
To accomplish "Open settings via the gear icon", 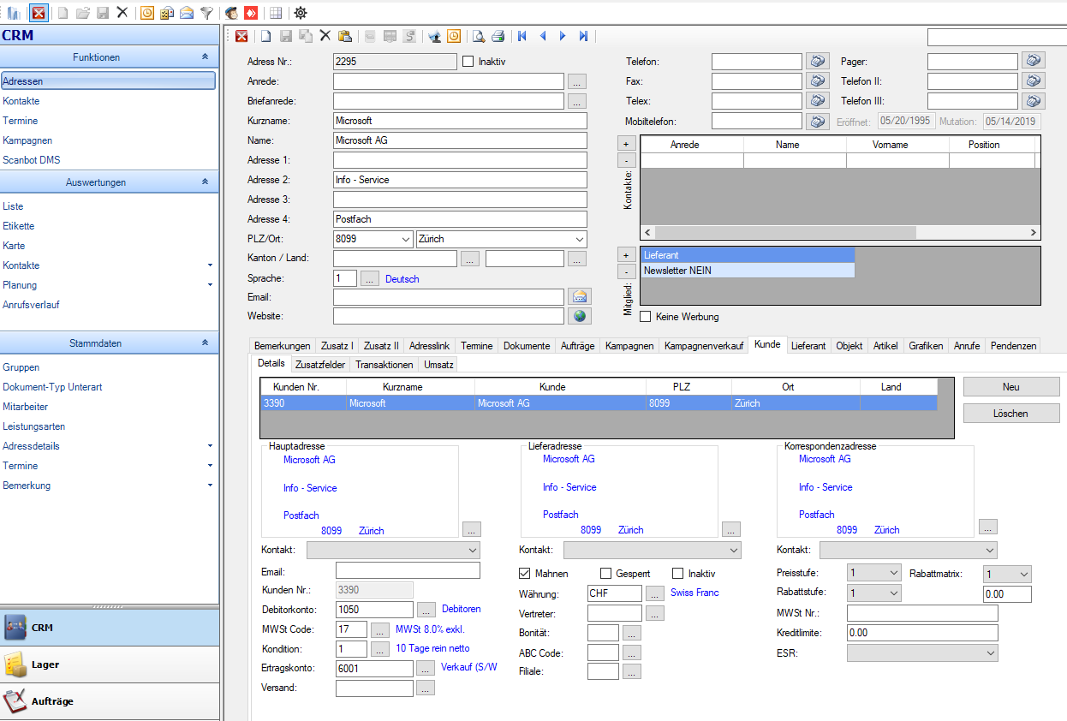I will (x=301, y=13).
